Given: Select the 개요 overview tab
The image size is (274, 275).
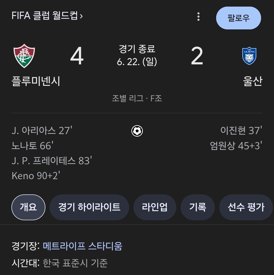Looking at the screenshot, I should pos(28,207).
